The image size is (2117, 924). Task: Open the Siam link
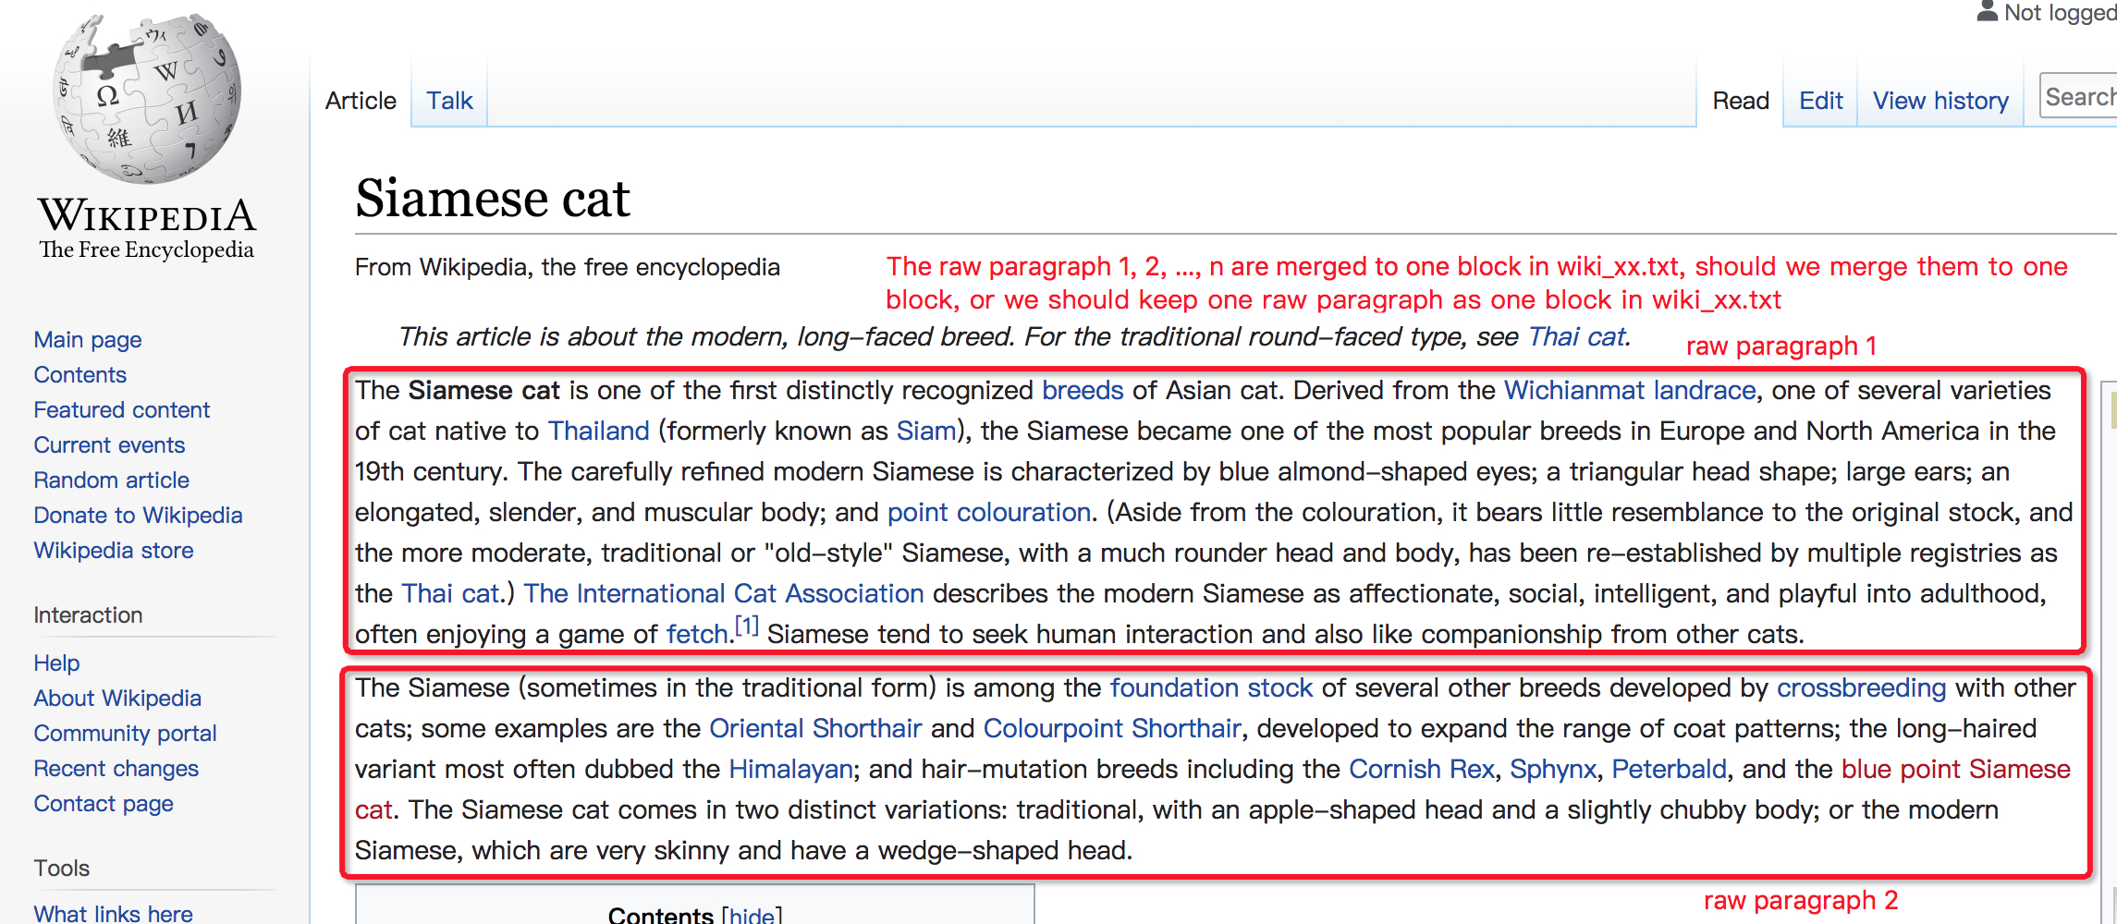[925, 431]
